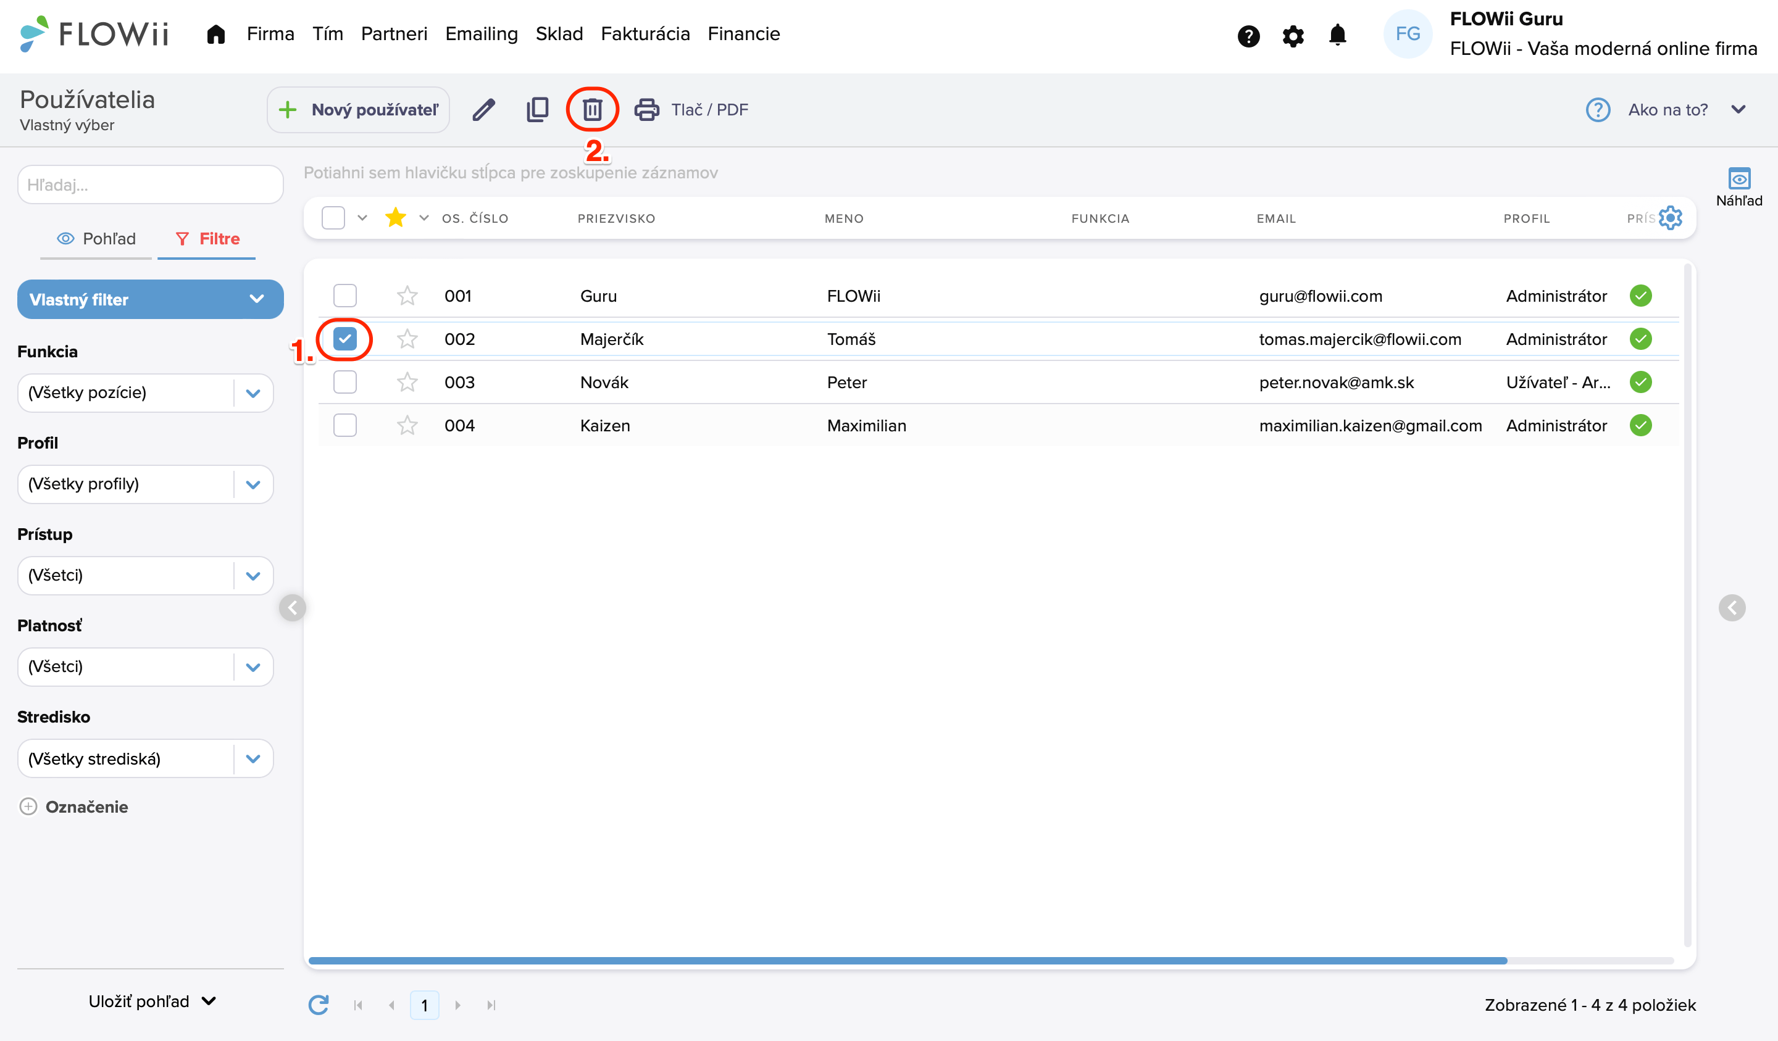This screenshot has height=1041, width=1778.
Task: Open the Funkcia (Všetky pozície) dropdown
Action: pyautogui.click(x=145, y=393)
